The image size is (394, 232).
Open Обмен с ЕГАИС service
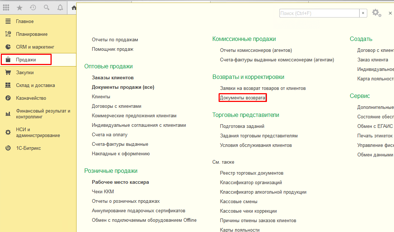(375, 126)
